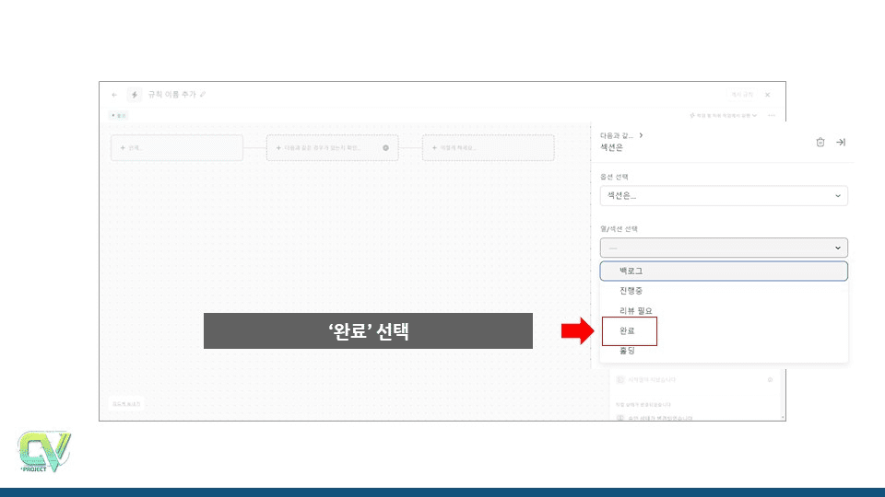
Task: Choose '진행중' in the dropdown list
Action: (631, 291)
